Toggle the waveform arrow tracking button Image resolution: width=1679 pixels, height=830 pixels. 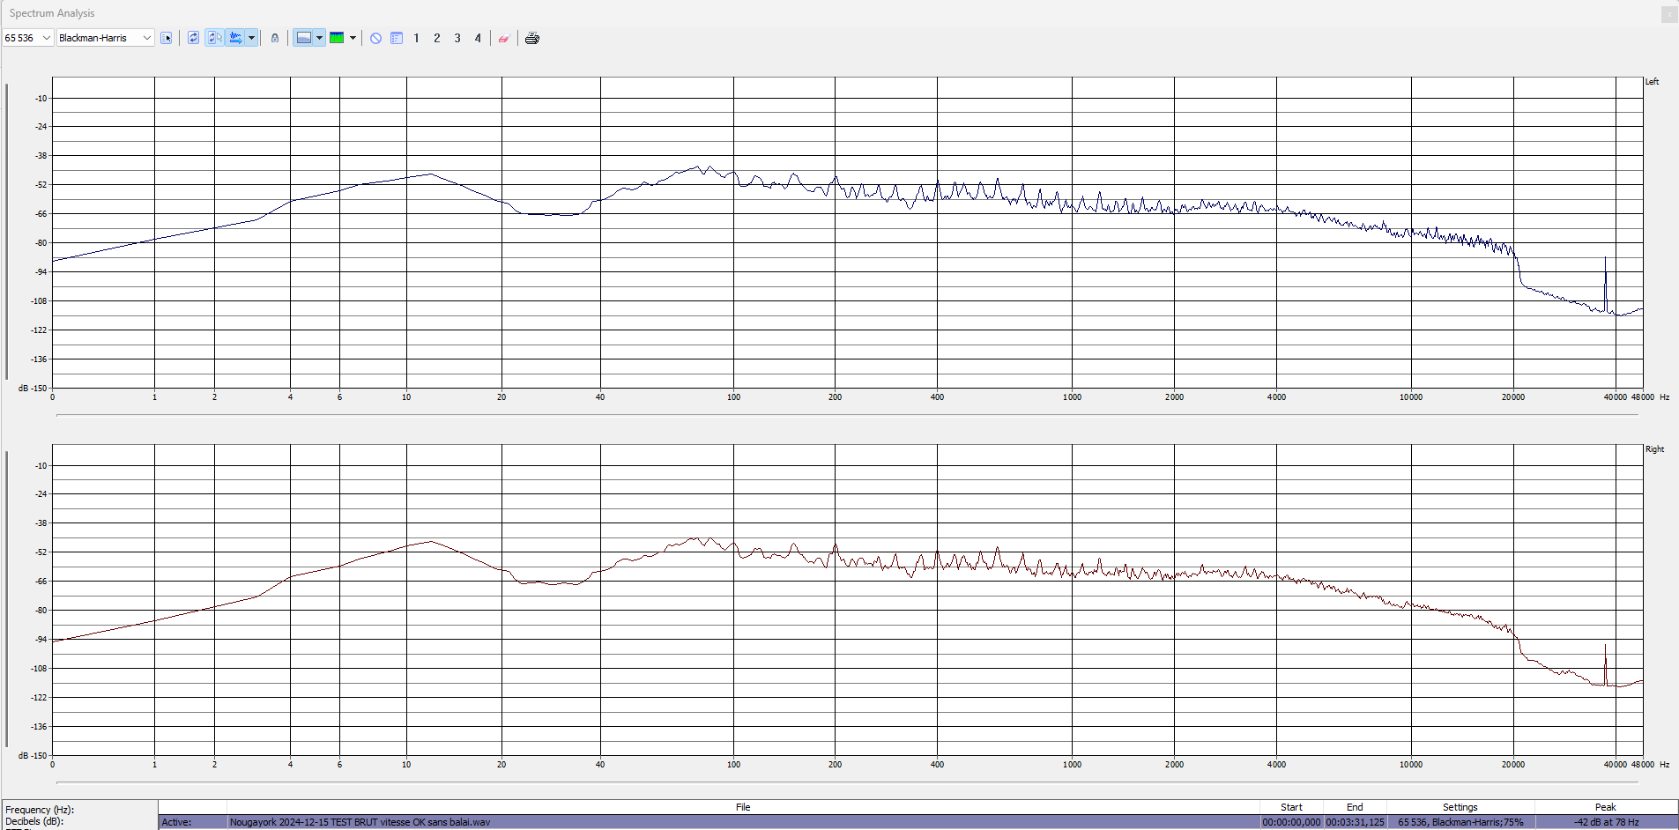[x=235, y=38]
